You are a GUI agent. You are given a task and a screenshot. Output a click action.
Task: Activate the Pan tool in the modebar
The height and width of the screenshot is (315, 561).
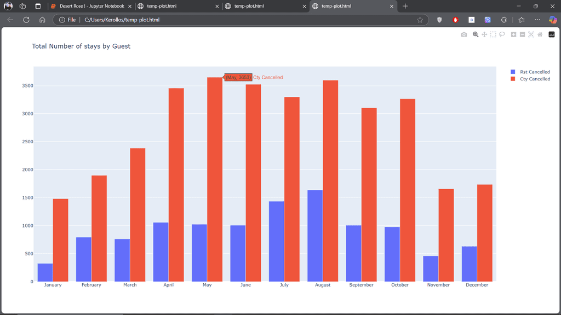point(484,34)
